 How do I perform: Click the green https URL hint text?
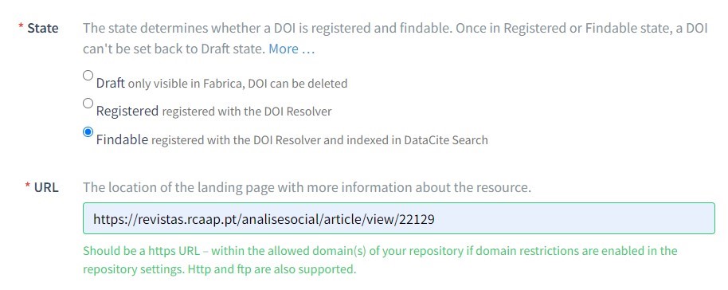380,261
